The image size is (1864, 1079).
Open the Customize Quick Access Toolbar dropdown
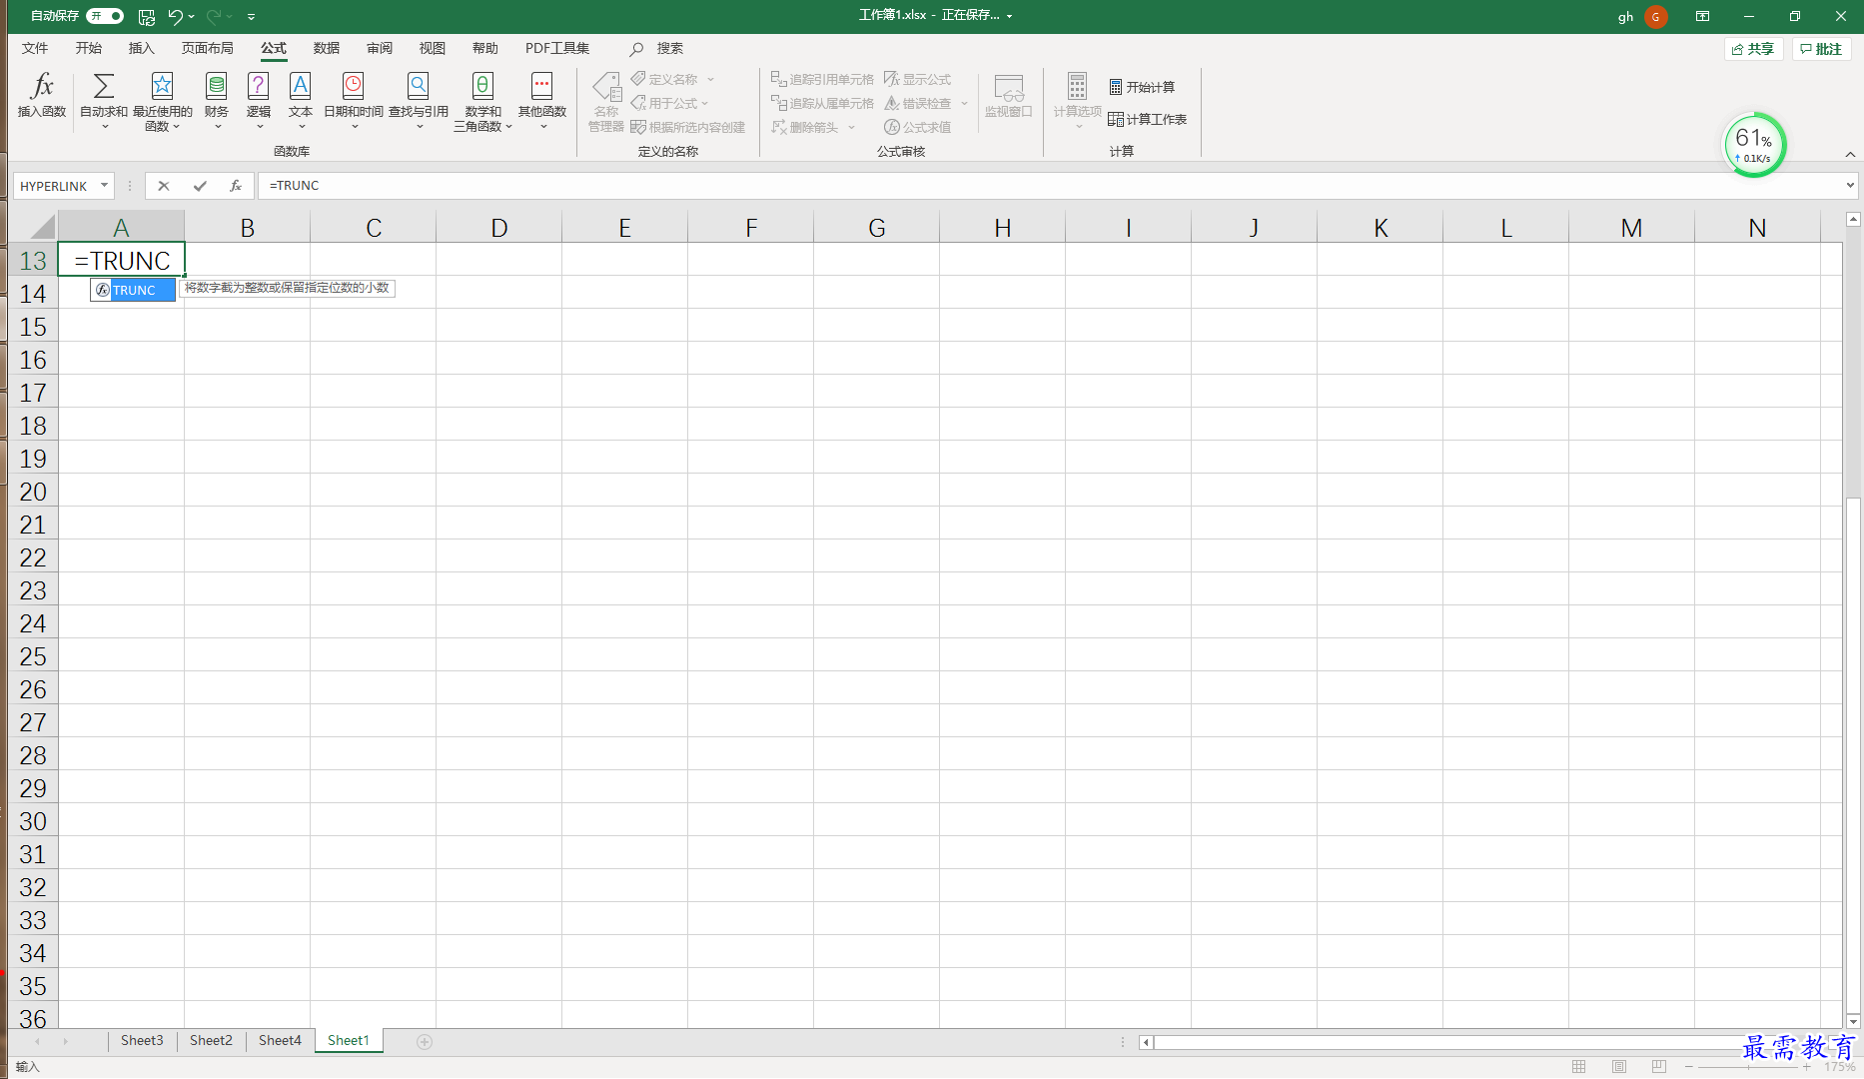click(251, 16)
